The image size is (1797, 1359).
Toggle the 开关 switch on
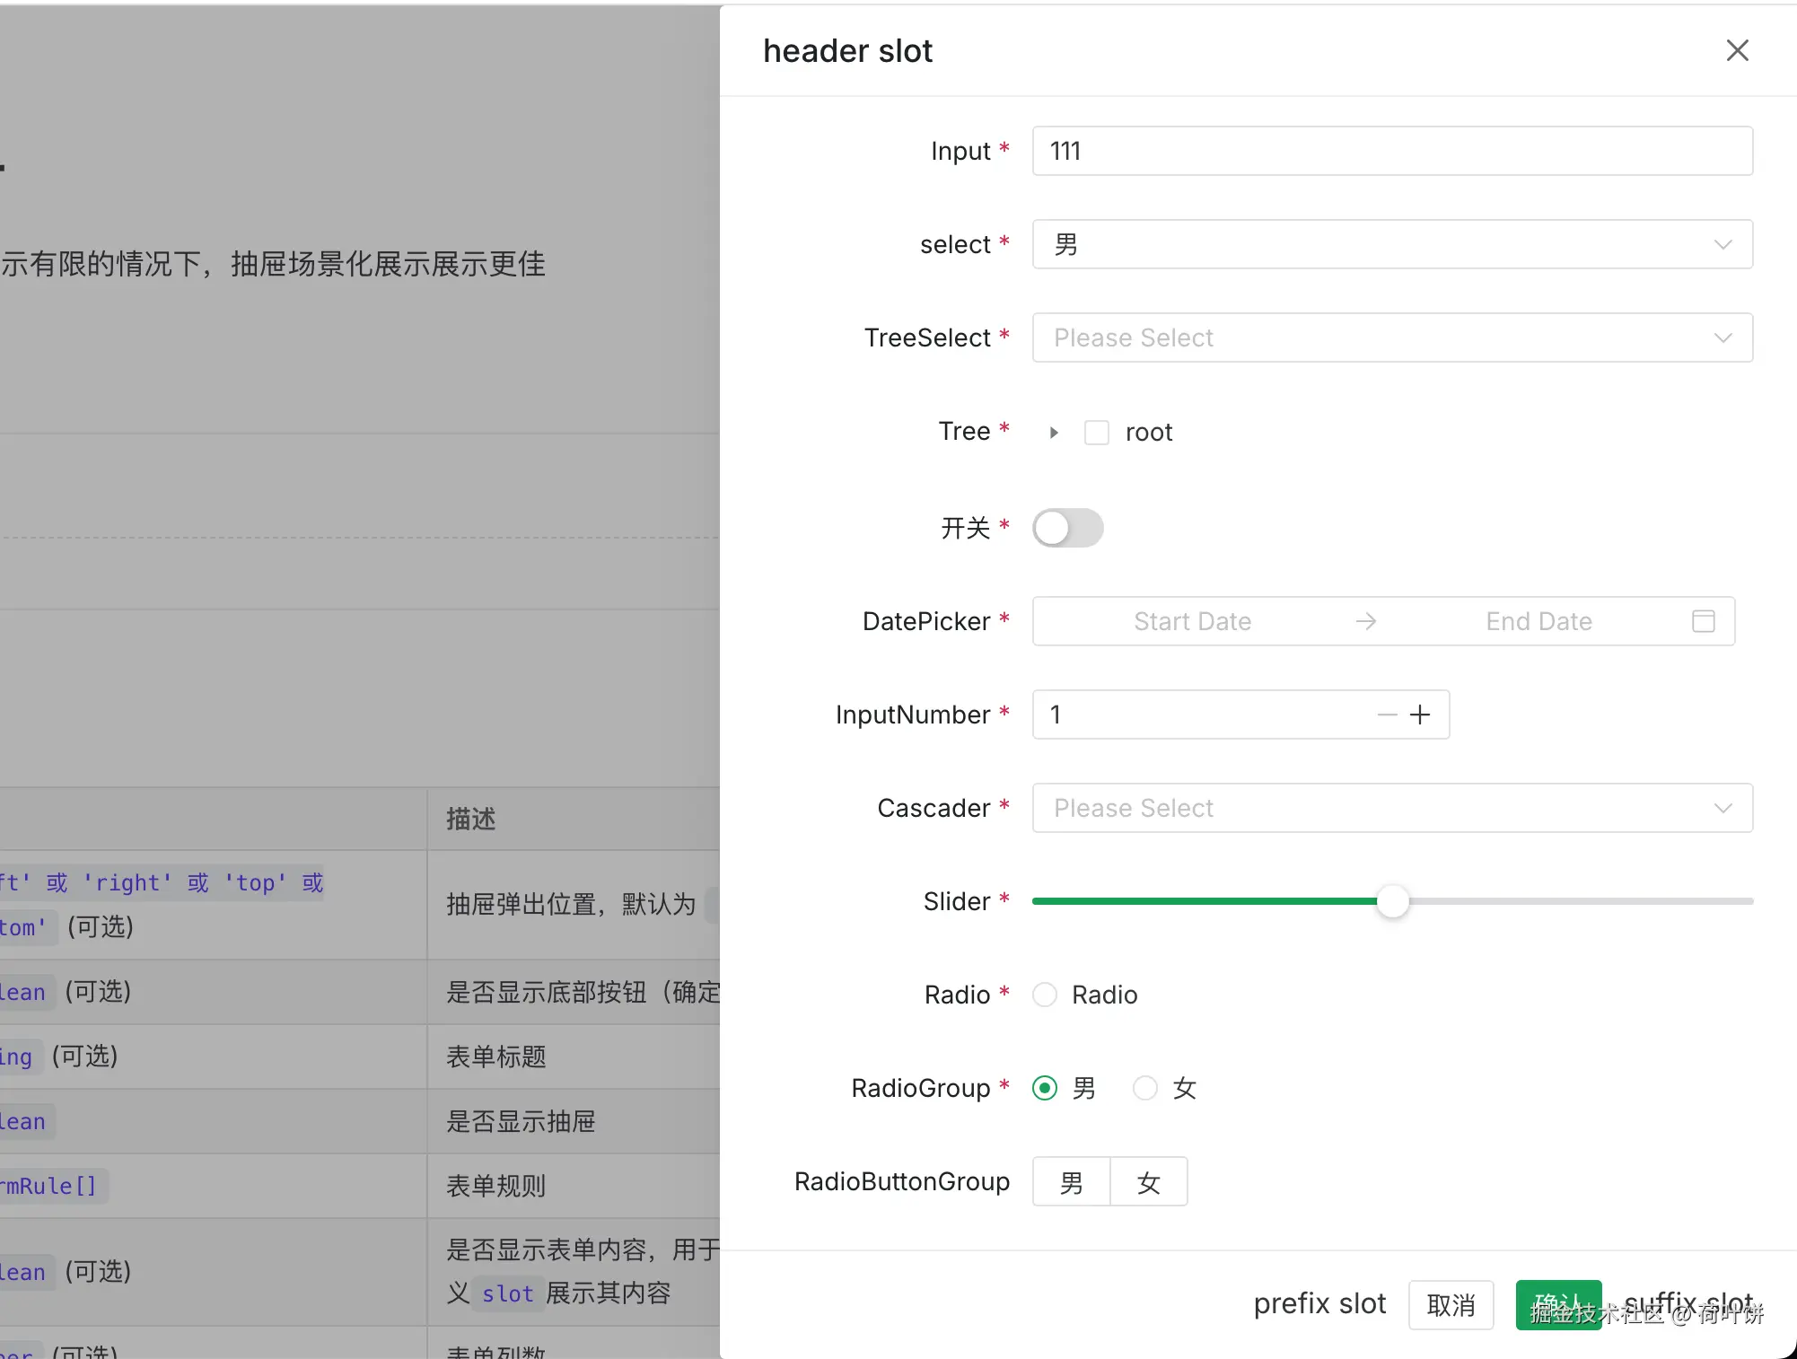point(1067,528)
